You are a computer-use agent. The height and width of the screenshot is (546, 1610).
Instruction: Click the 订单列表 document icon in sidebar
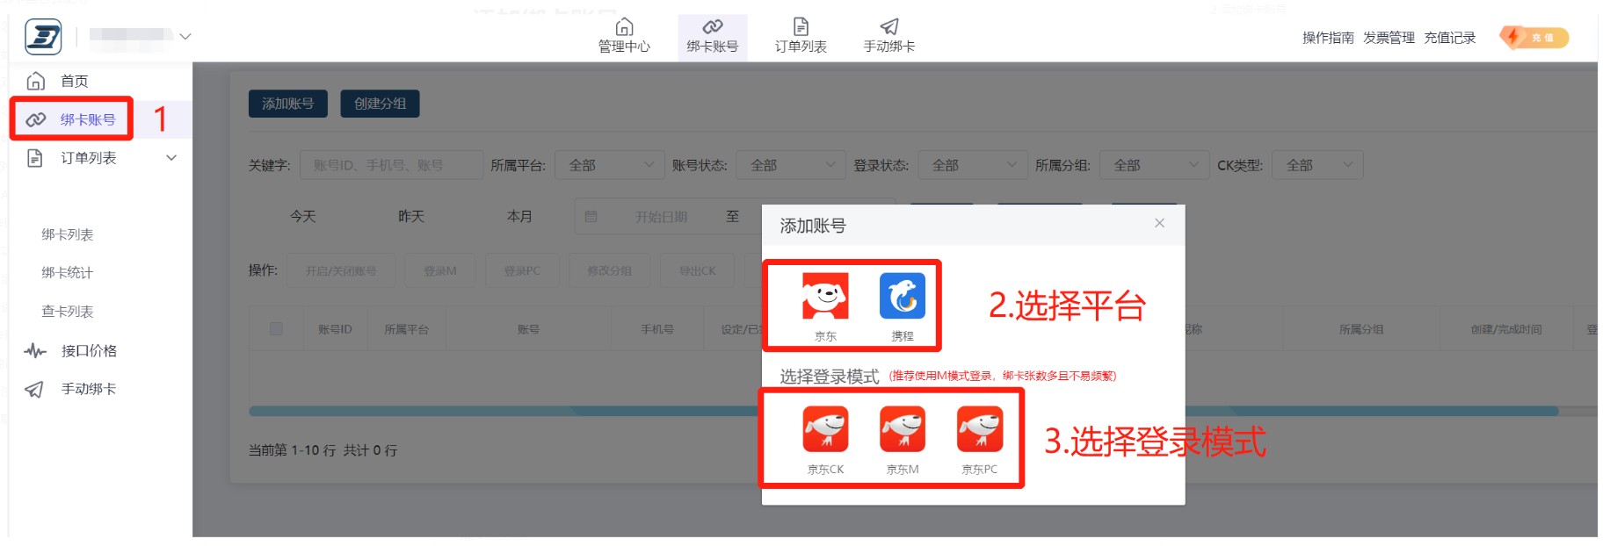[x=35, y=158]
